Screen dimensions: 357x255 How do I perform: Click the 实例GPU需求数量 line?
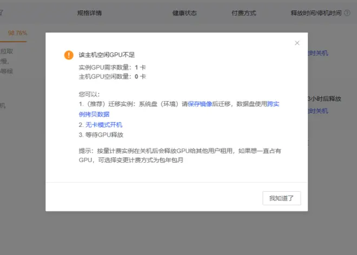coord(113,68)
